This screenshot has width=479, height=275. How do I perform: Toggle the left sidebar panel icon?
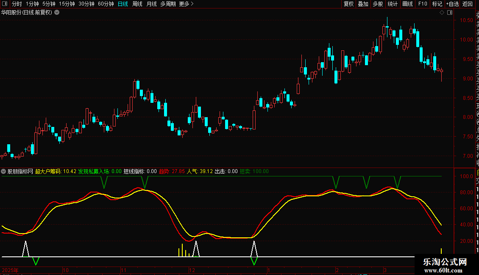(x=5, y=4)
